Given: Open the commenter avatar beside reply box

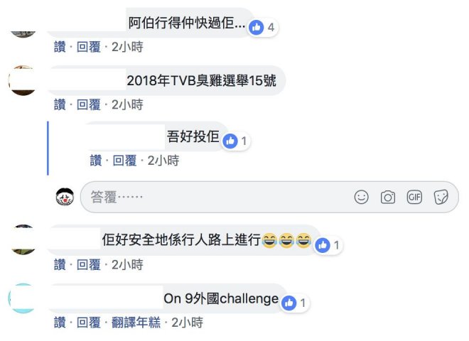Looking at the screenshot, I should [65, 197].
